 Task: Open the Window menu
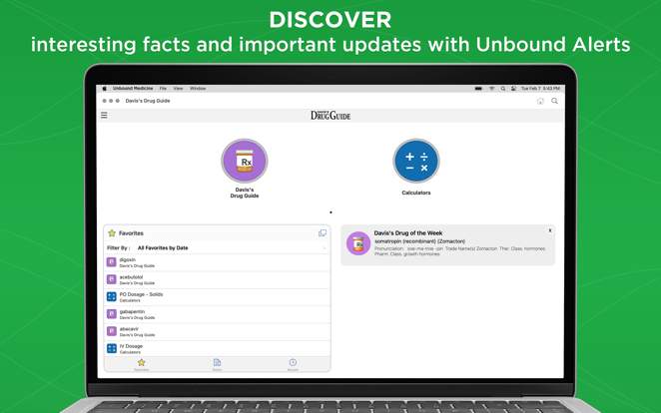(x=198, y=89)
